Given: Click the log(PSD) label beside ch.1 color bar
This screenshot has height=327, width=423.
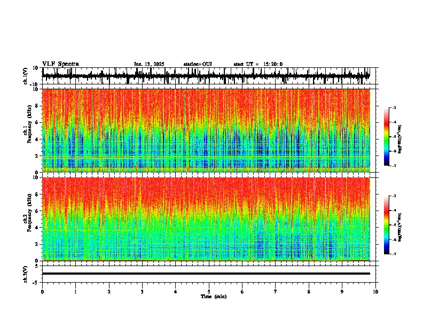Looking at the screenshot, I should [x=400, y=139].
